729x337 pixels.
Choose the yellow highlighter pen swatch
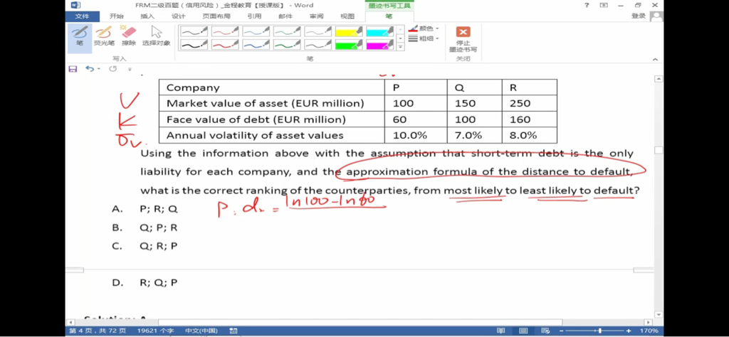[349, 31]
